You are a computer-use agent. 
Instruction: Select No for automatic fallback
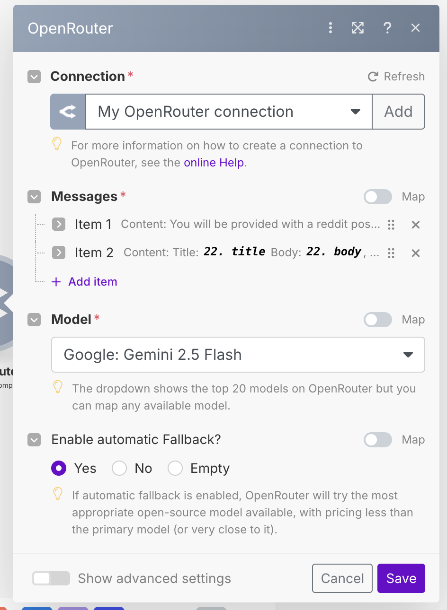(x=119, y=468)
